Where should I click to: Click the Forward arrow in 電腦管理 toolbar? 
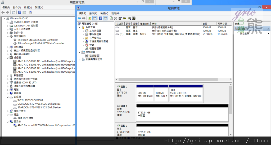(84, 18)
